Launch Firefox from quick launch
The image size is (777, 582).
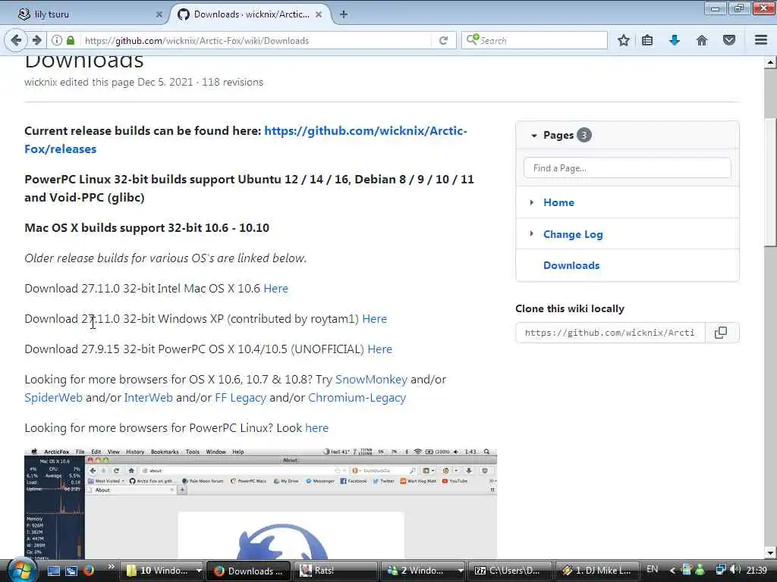(x=89, y=570)
